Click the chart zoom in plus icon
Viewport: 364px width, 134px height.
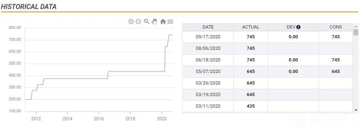click(x=131, y=22)
